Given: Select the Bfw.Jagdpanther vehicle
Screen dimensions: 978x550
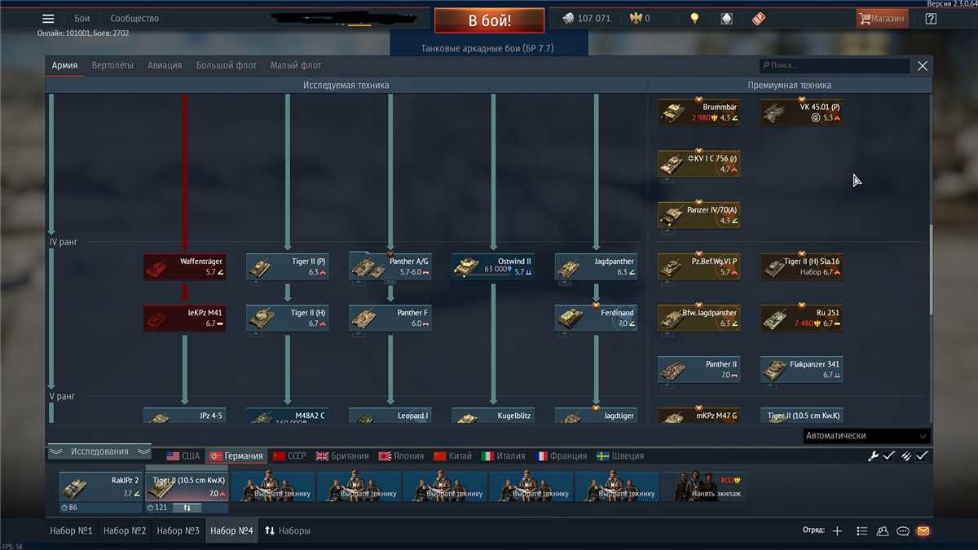Looking at the screenshot, I should coord(698,318).
